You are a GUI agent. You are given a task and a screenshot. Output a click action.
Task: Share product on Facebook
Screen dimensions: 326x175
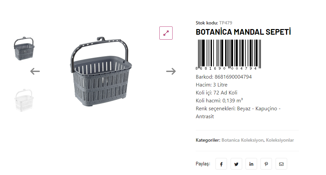tap(221, 164)
